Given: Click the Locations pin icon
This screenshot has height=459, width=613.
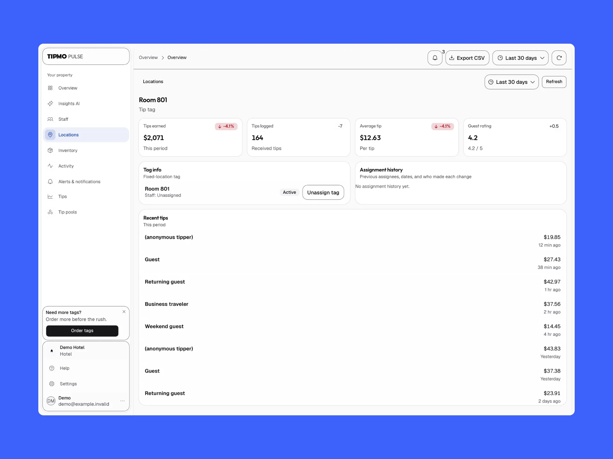Looking at the screenshot, I should click(x=50, y=135).
